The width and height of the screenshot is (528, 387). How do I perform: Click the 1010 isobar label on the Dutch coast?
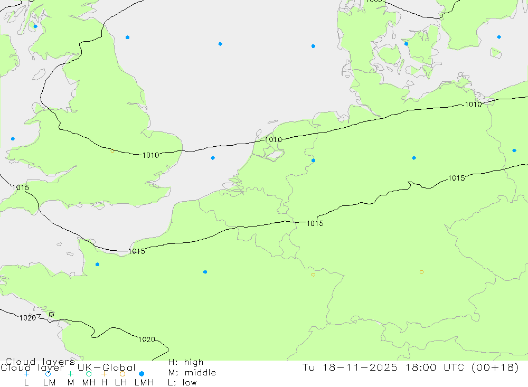tap(273, 139)
